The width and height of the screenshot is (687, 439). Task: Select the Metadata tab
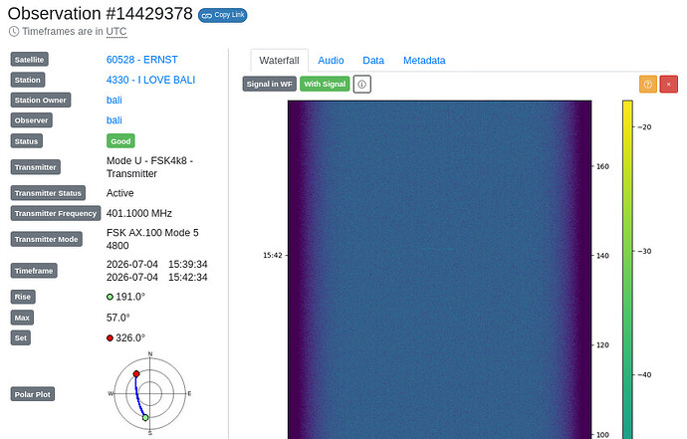[x=424, y=61]
